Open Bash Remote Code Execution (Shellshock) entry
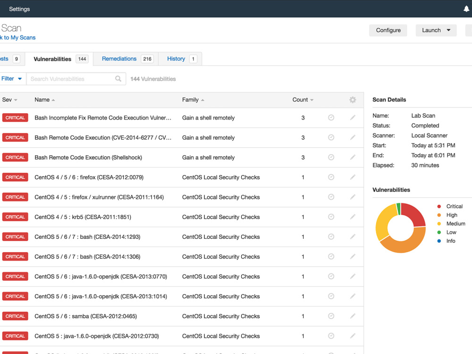The image size is (472, 354). pos(88,158)
